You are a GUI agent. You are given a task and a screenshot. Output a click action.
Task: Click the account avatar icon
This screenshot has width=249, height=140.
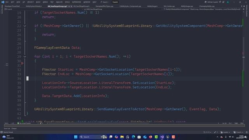point(228,2)
